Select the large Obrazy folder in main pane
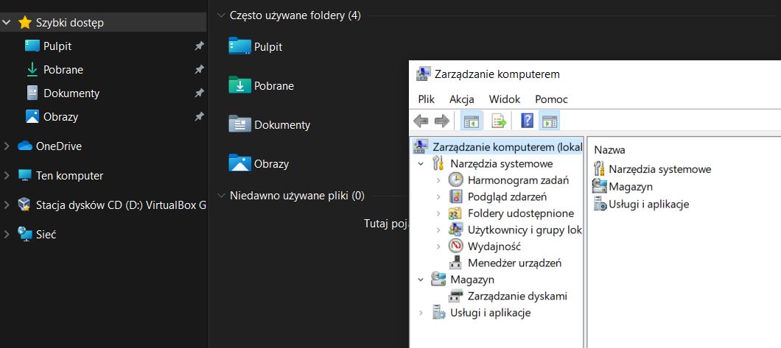Image resolution: width=781 pixels, height=348 pixels. (x=259, y=163)
